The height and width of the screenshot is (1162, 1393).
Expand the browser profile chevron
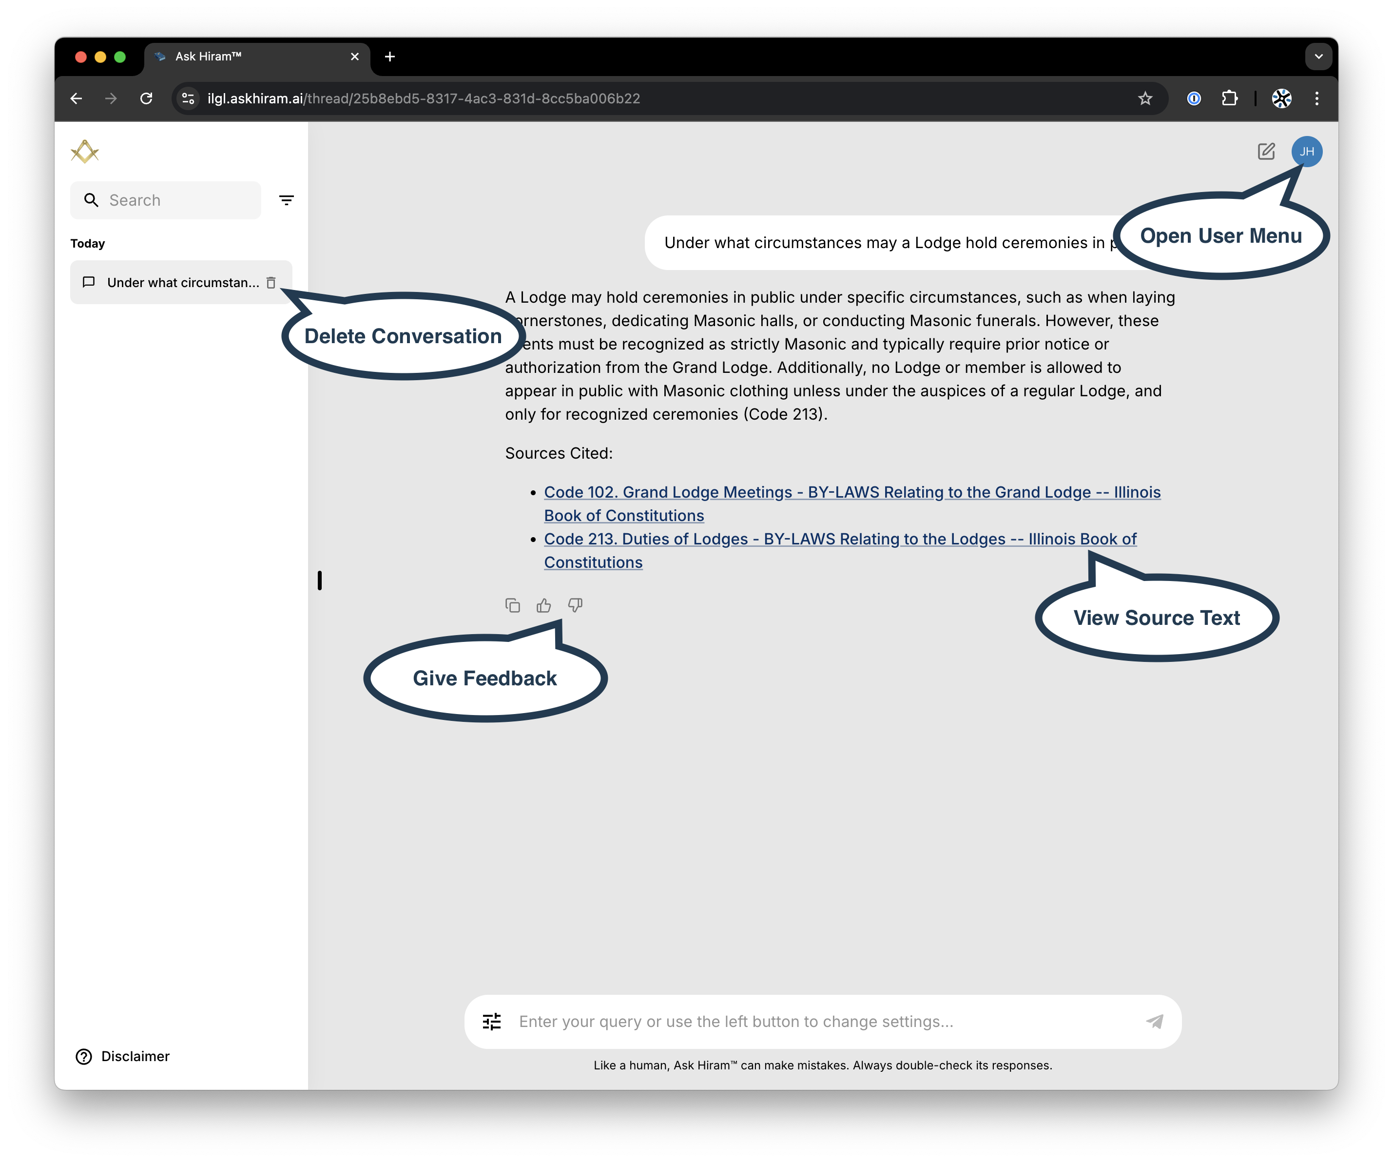coord(1319,57)
